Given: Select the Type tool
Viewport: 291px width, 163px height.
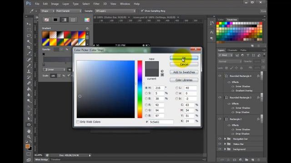Looking at the screenshot, I should (x=29, y=113).
